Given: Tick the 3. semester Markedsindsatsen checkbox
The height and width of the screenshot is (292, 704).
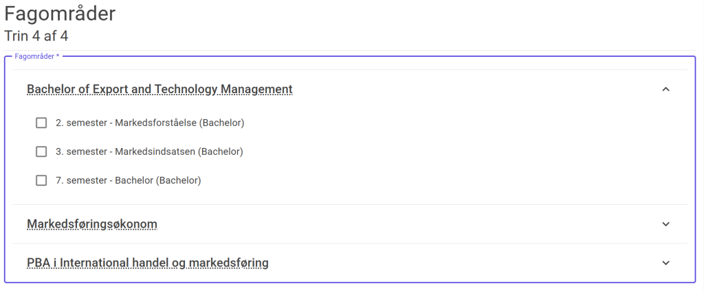Looking at the screenshot, I should 41,151.
